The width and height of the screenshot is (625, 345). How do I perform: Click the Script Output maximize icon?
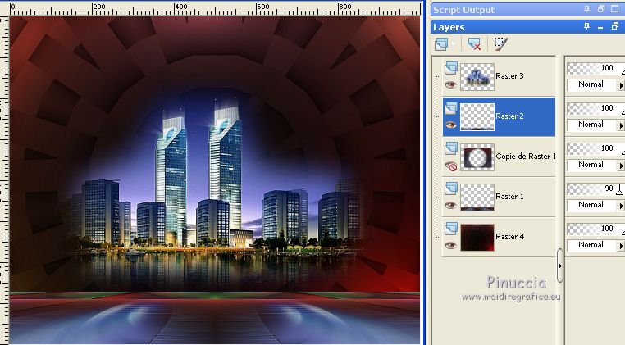pos(615,9)
